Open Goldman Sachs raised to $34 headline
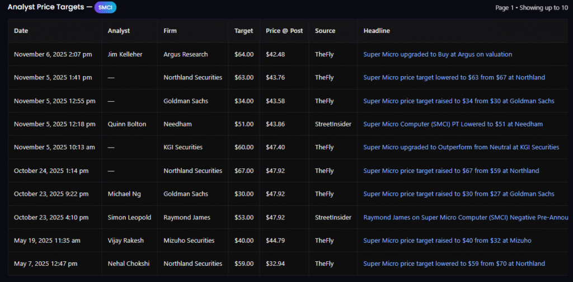The image size is (573, 282). coord(459,101)
